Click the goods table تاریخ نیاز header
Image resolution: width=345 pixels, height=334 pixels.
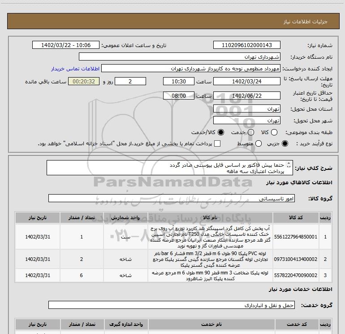coord(37,217)
